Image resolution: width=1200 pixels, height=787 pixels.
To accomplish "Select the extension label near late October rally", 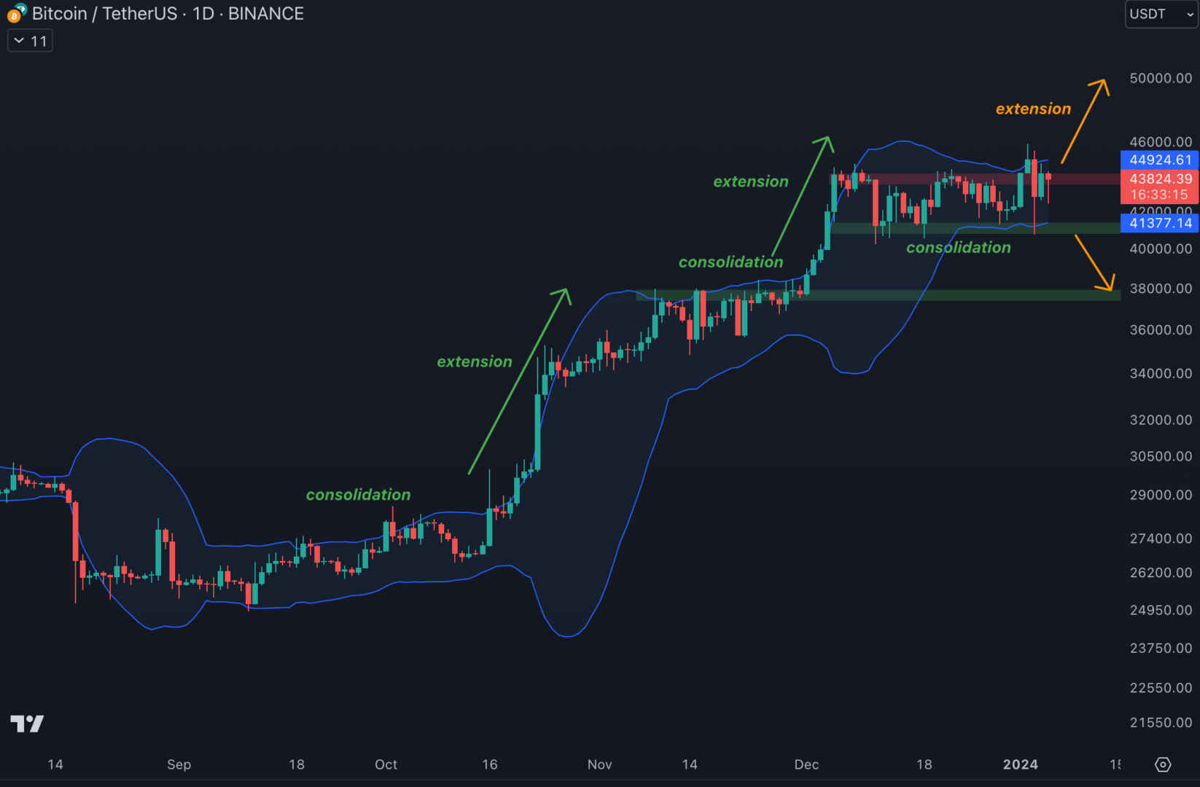I will tap(474, 361).
